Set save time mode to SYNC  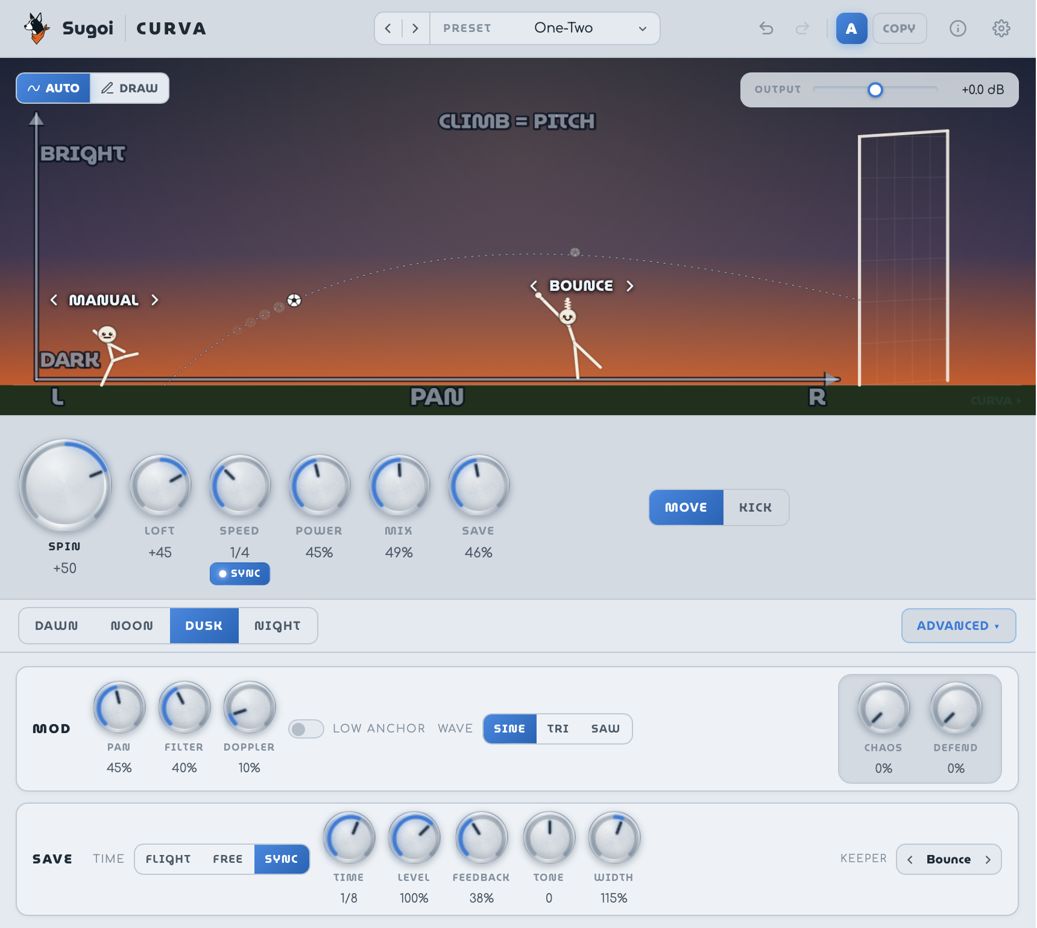pos(282,859)
